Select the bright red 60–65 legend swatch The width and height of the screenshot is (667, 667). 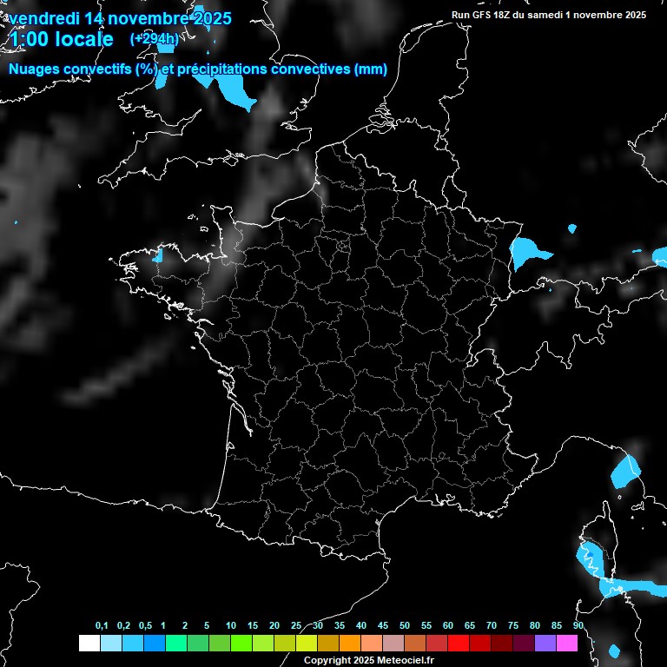(459, 643)
